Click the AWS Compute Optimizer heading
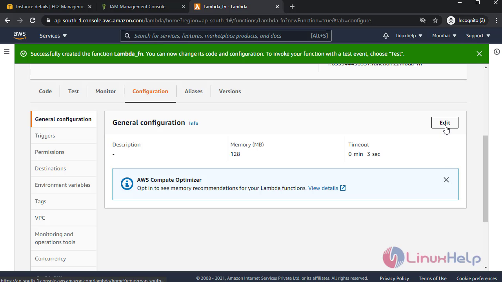This screenshot has height=282, width=502. [169, 180]
